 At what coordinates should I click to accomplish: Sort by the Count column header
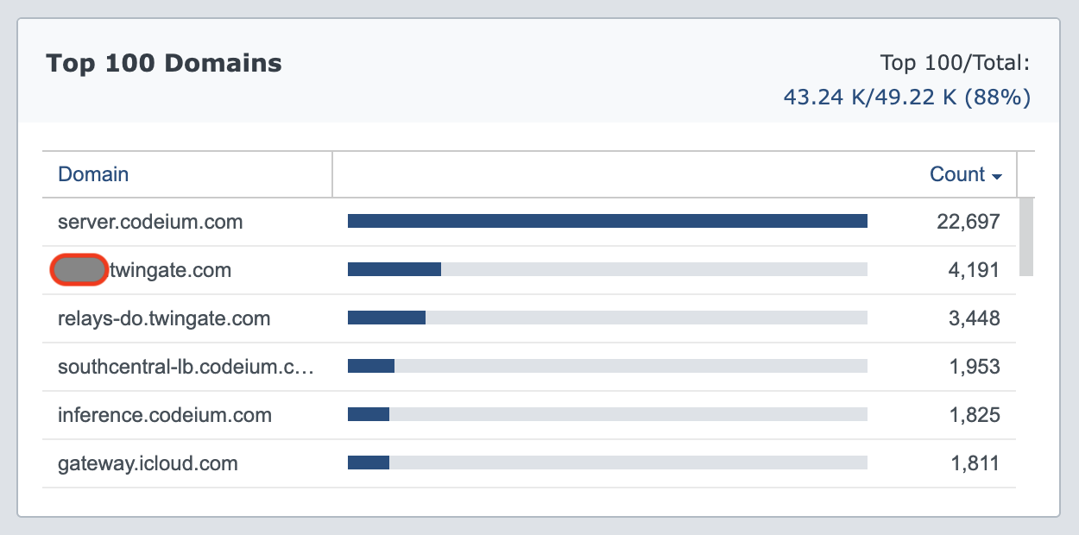click(956, 174)
